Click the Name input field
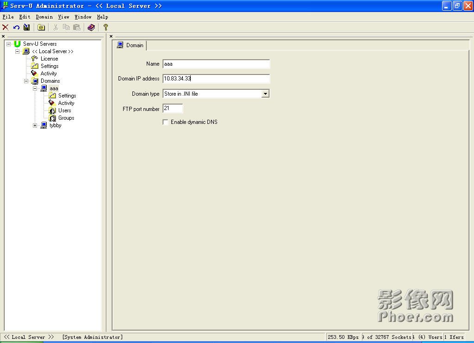The height and width of the screenshot is (343, 474). point(216,64)
